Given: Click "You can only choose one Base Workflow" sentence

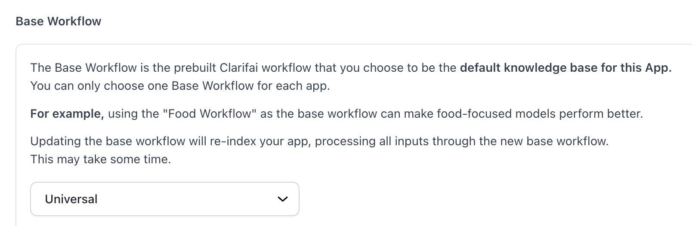Looking at the screenshot, I should [x=142, y=86].
